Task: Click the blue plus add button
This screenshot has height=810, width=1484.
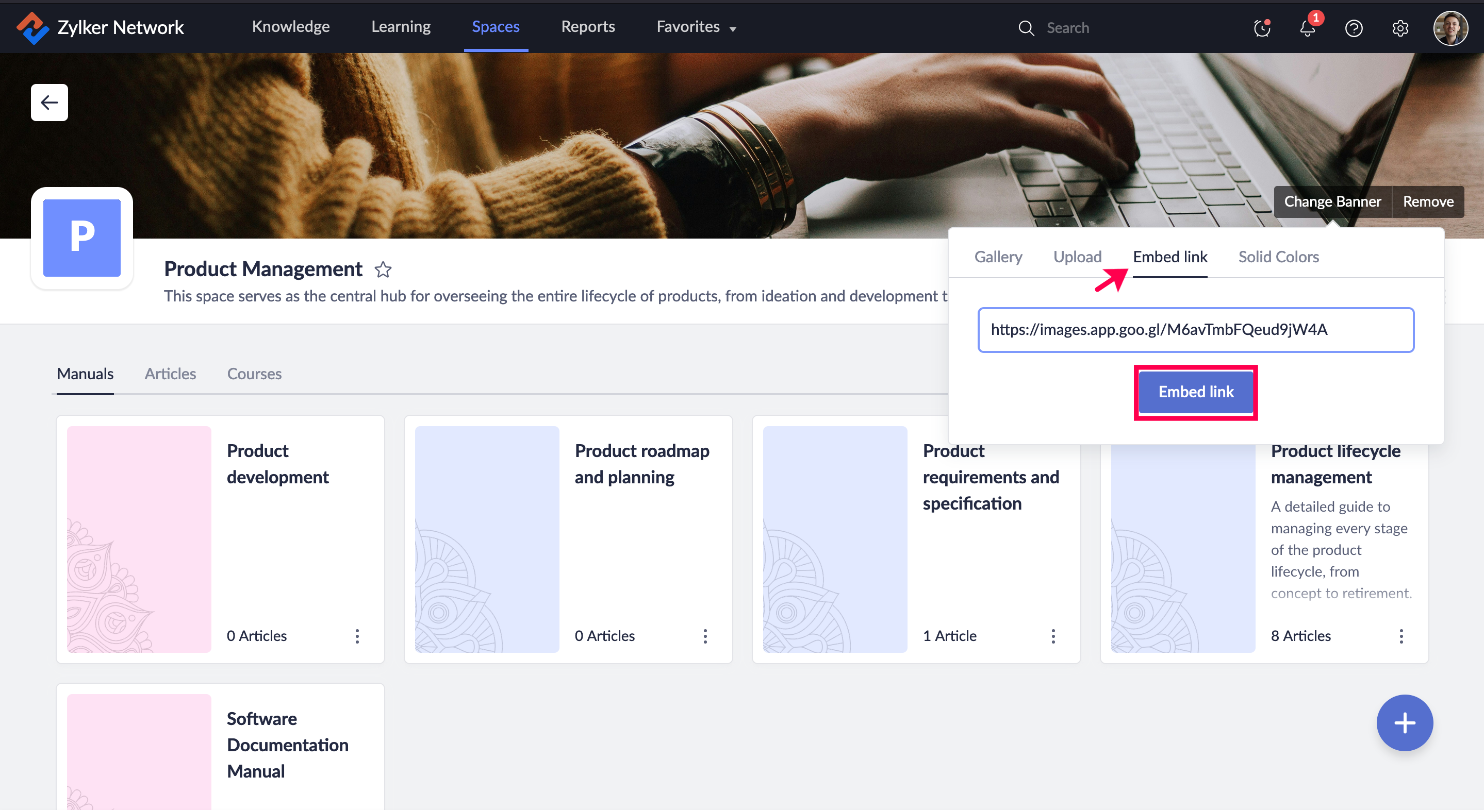Action: (x=1405, y=723)
